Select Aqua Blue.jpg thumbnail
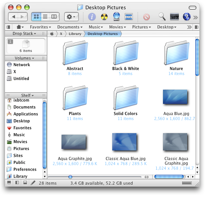 (175, 97)
